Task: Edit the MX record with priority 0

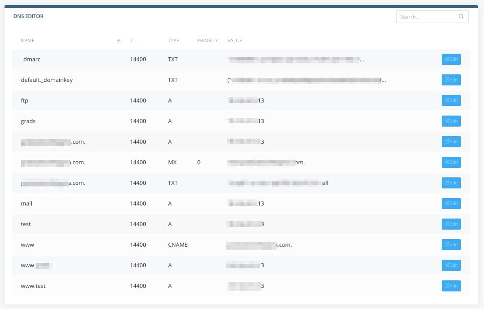Action: point(451,162)
